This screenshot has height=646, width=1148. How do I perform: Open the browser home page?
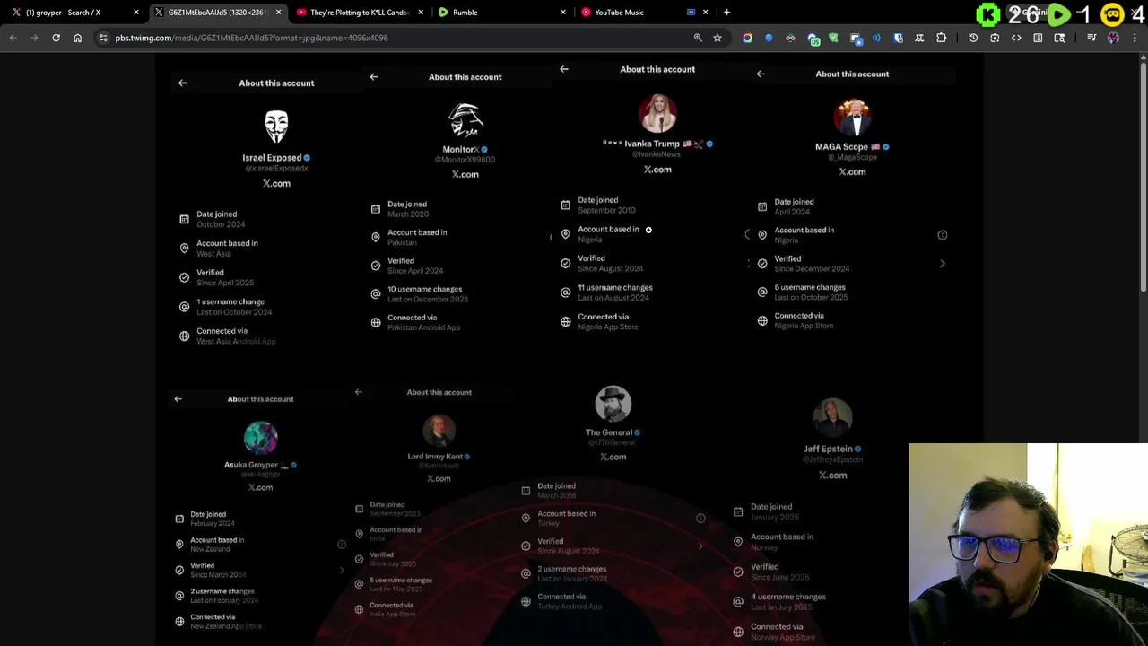(x=77, y=38)
